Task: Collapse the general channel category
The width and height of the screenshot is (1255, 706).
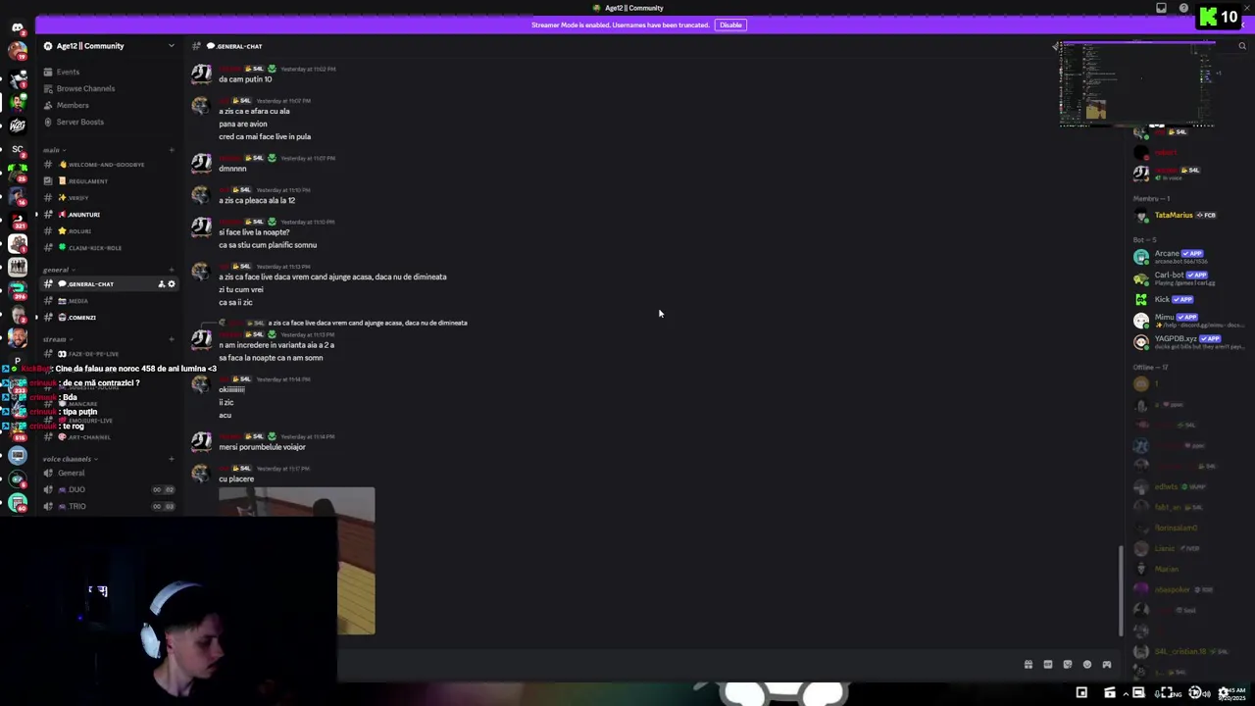Action: coord(57,270)
